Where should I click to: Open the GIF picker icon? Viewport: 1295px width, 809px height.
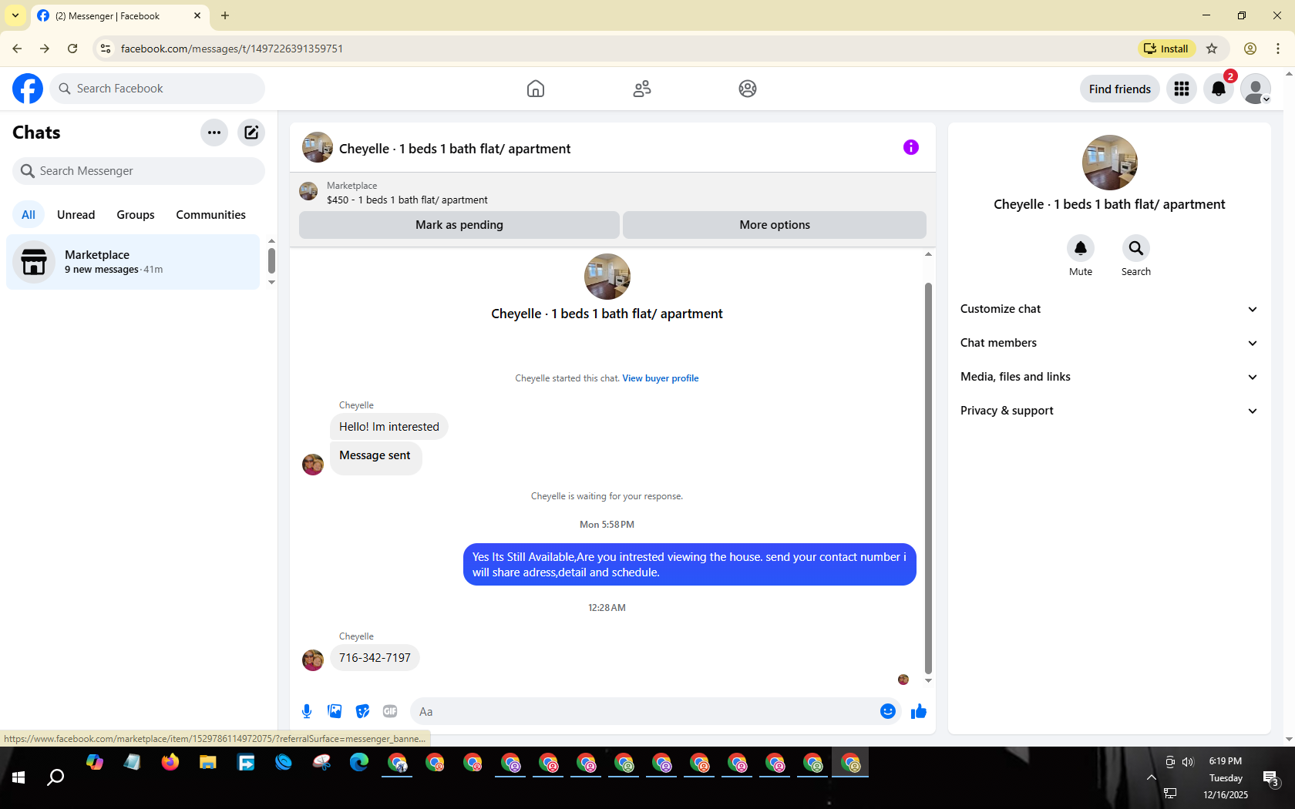pos(390,711)
